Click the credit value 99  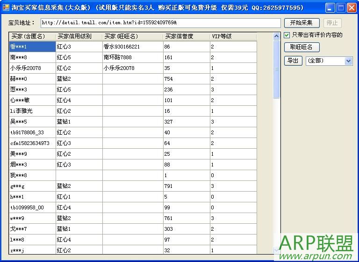coord(187,207)
